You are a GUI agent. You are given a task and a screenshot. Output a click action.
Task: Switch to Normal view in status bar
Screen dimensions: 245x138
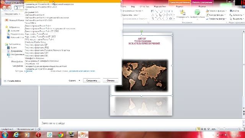click(198, 129)
